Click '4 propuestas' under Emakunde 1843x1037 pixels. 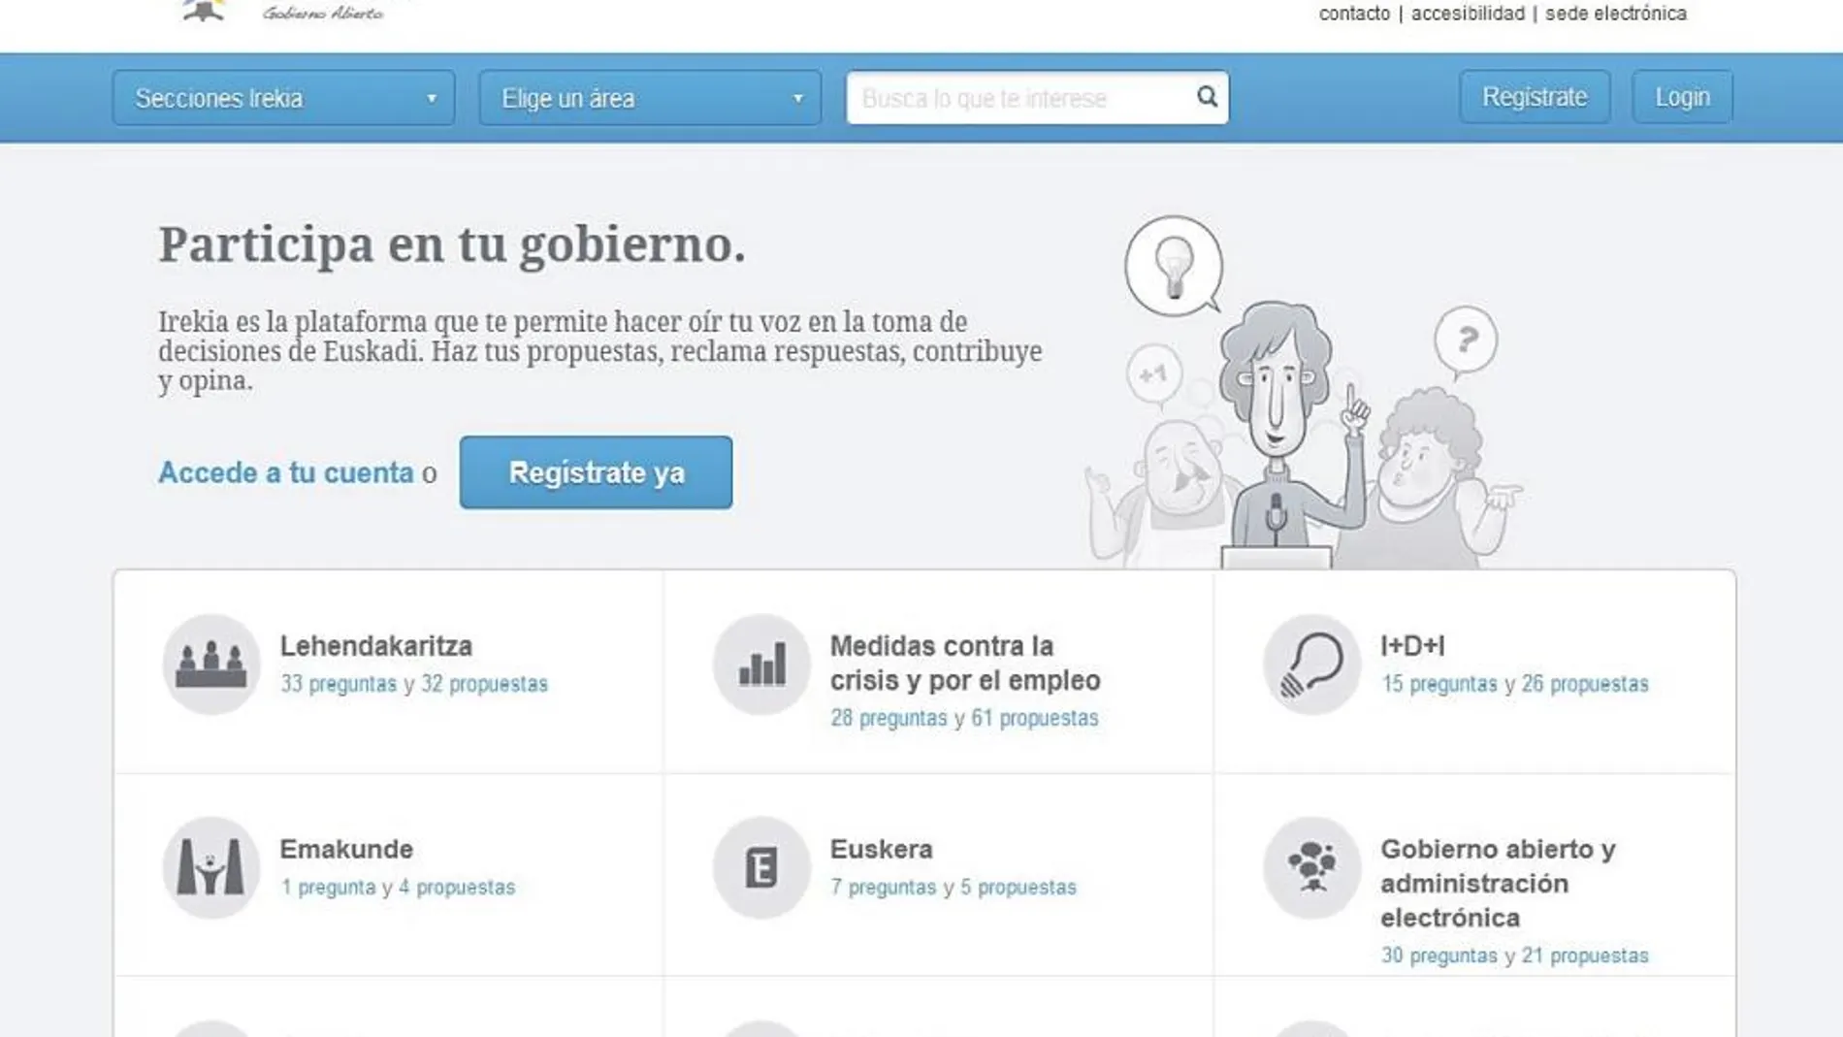pyautogui.click(x=457, y=887)
